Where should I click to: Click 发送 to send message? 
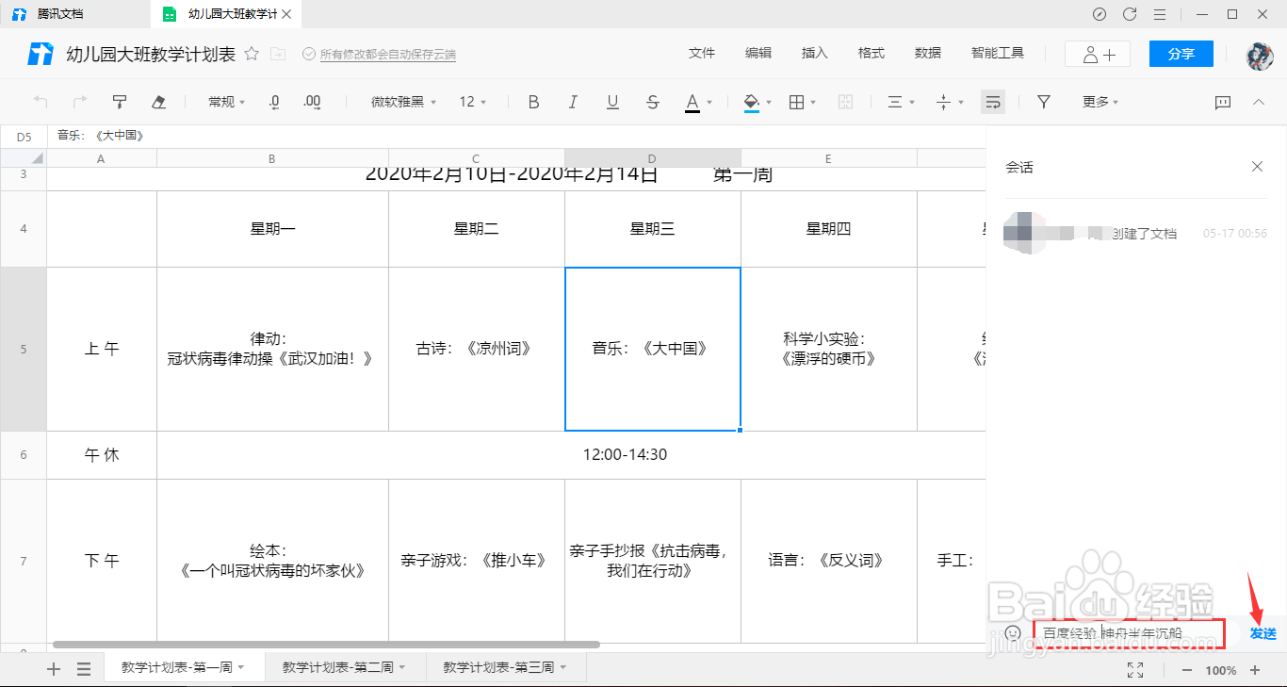point(1263,633)
